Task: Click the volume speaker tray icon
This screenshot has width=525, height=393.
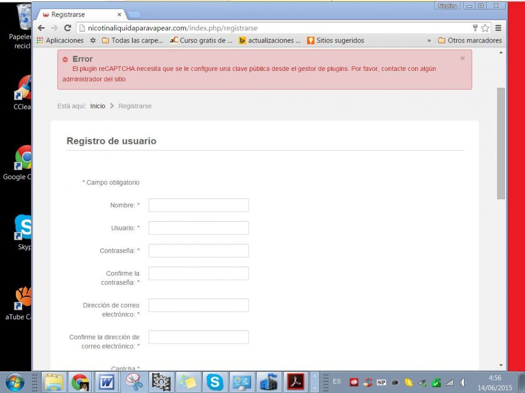Action: [x=463, y=383]
